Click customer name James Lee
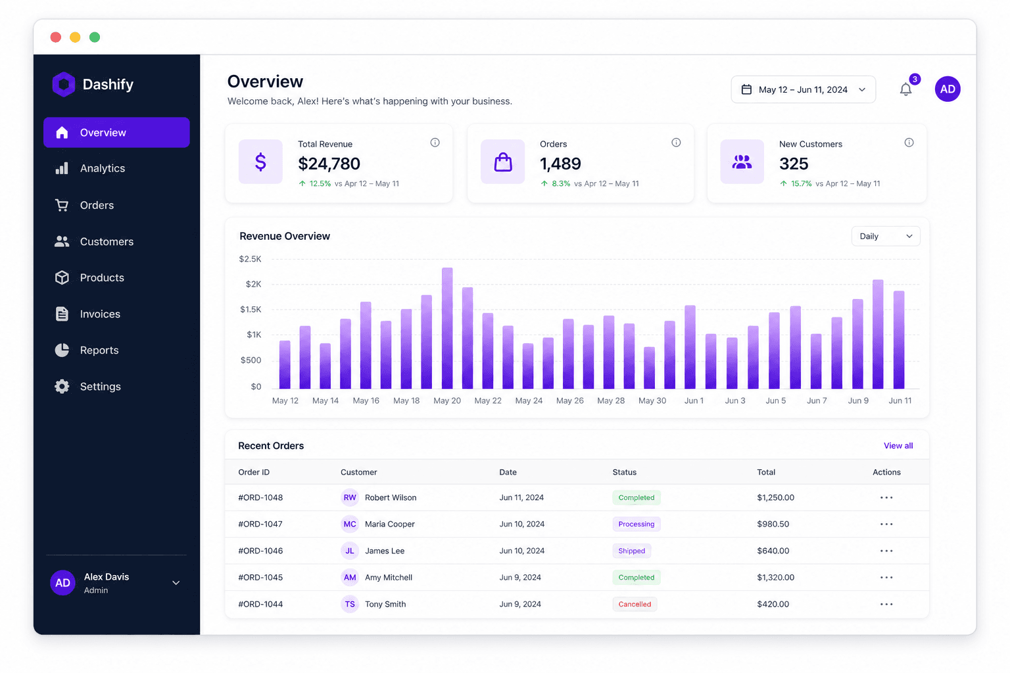 (x=385, y=551)
